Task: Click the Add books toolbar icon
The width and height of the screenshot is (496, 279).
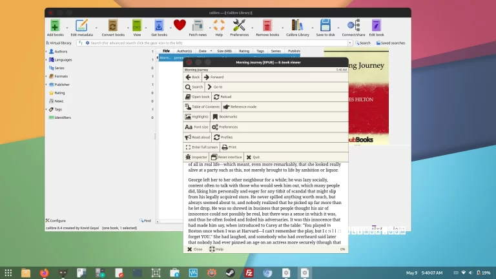Action: click(x=55, y=26)
